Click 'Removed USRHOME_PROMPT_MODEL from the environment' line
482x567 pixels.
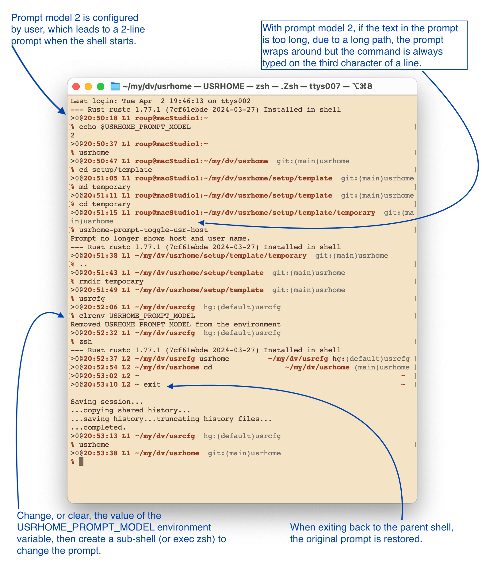[x=175, y=324]
